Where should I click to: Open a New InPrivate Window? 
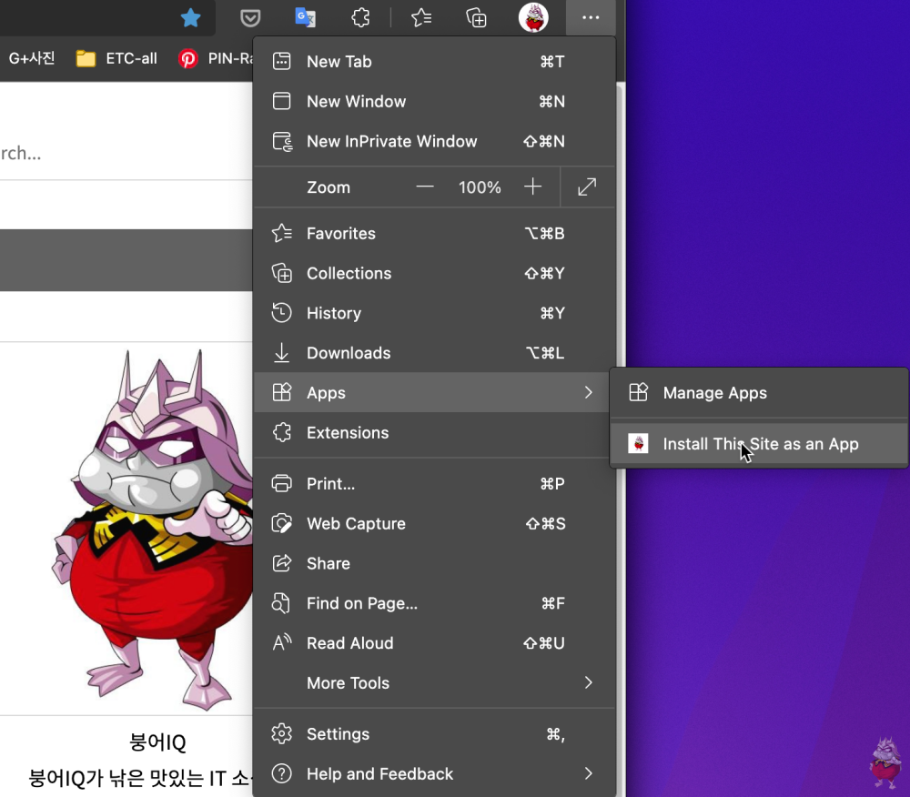click(434, 142)
